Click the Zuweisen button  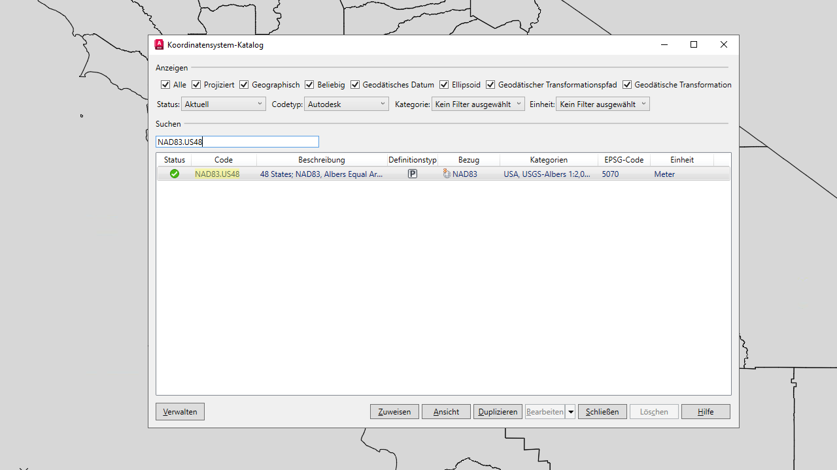394,412
